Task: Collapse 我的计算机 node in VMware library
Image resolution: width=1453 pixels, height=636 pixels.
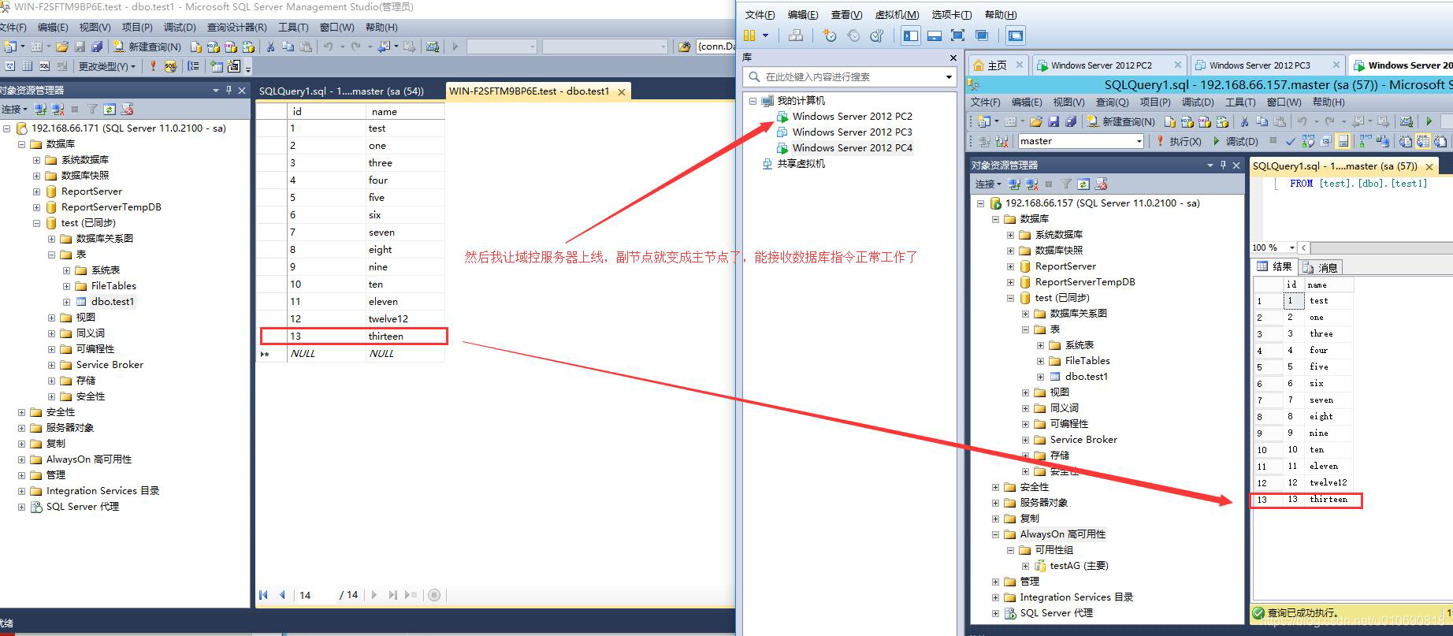Action: click(753, 101)
